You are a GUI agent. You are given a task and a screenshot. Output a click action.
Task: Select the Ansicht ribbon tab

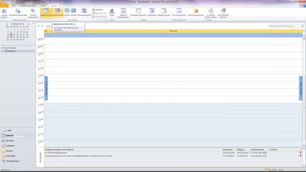(x=54, y=6)
